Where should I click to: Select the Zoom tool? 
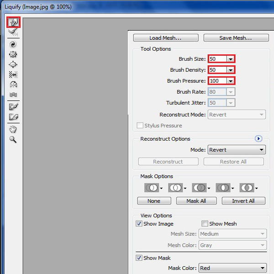pos(13,139)
